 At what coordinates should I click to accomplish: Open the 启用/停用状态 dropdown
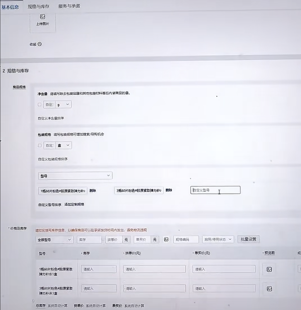coord(218,239)
